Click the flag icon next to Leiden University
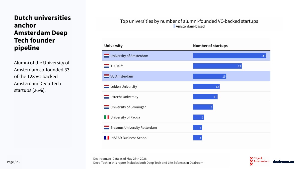This screenshot has height=169, width=301. pos(107,87)
